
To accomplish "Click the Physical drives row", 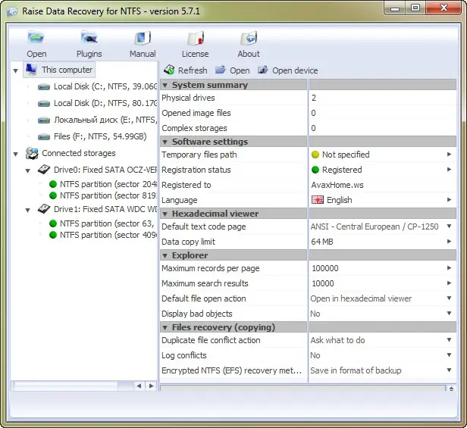I will coord(308,98).
